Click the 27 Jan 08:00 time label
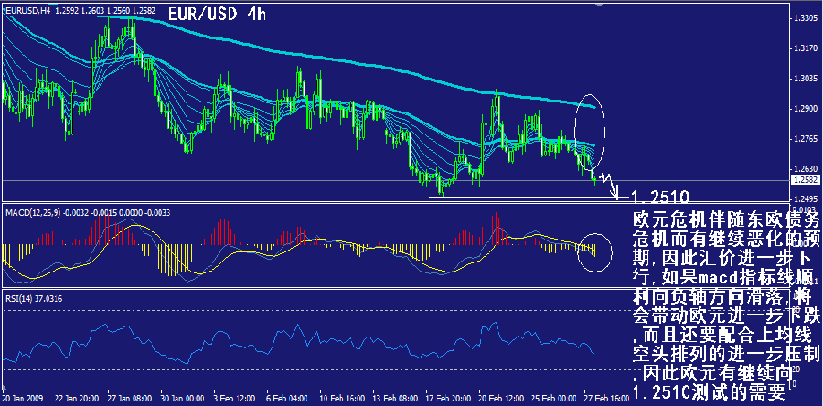This screenshot has height=406, width=823. [x=129, y=398]
